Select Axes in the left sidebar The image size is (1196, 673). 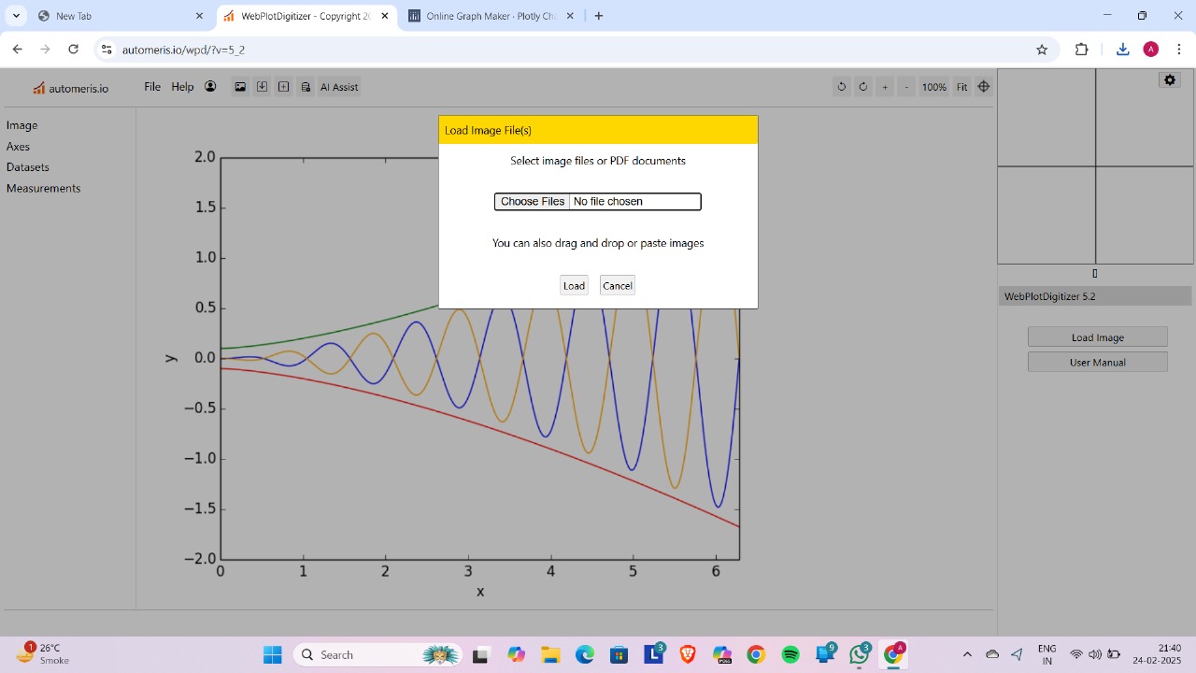click(x=18, y=146)
